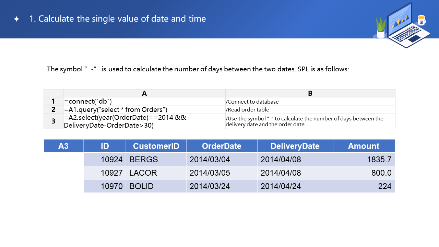Click the CustomerID column header
The image size is (439, 247).
point(156,146)
